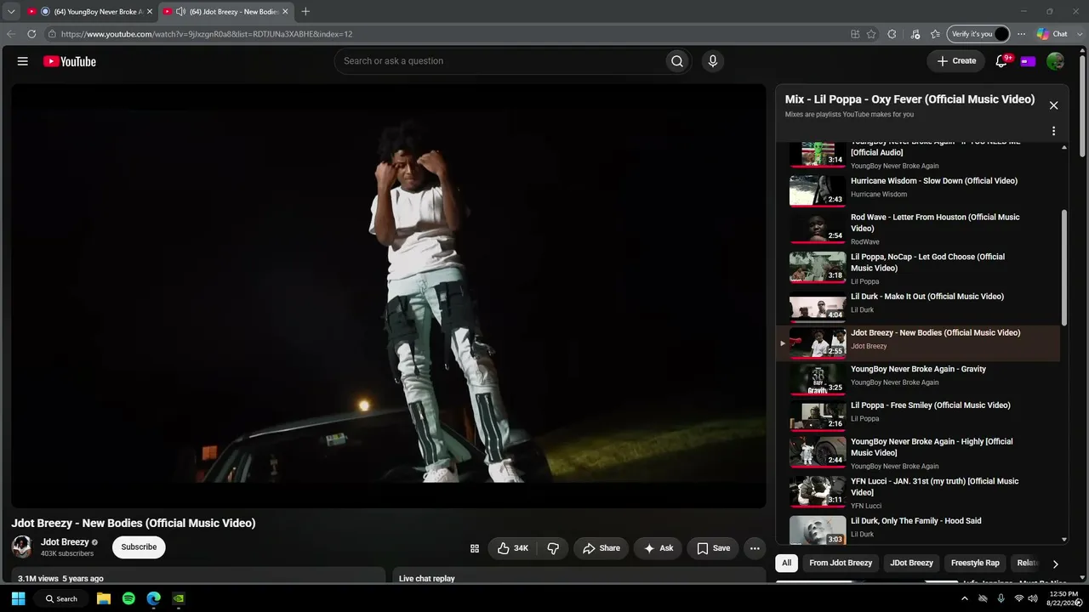The height and width of the screenshot is (612, 1089).
Task: Open more actions under the video
Action: click(x=755, y=548)
